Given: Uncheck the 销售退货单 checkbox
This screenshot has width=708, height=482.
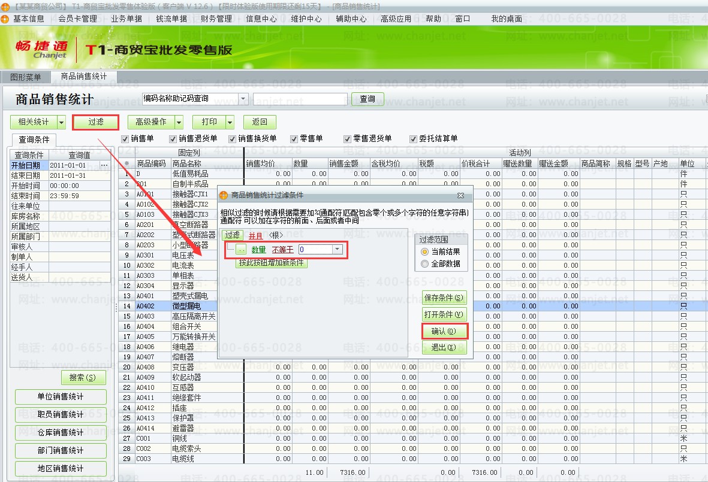Looking at the screenshot, I should (173, 139).
